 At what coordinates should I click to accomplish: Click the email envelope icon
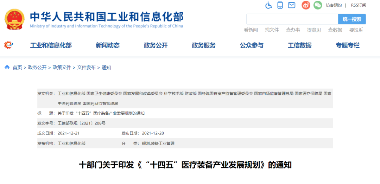[x=291, y=5]
